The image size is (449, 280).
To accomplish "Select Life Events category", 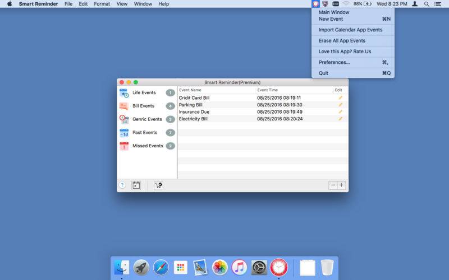I will point(147,92).
